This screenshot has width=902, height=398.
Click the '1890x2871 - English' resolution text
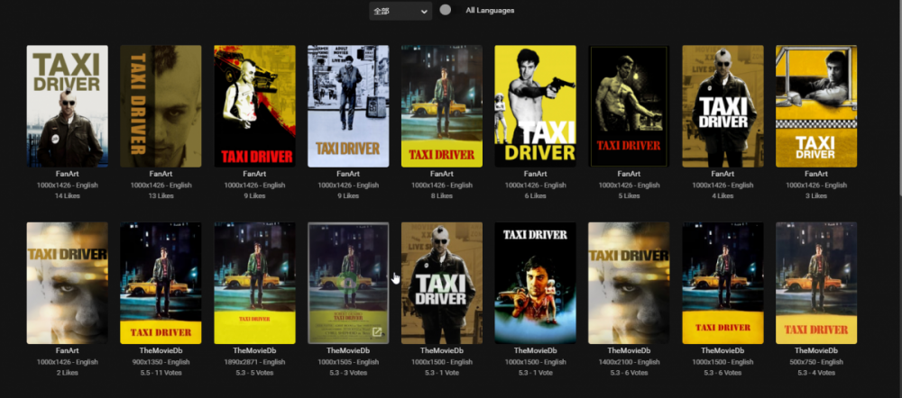(x=255, y=362)
